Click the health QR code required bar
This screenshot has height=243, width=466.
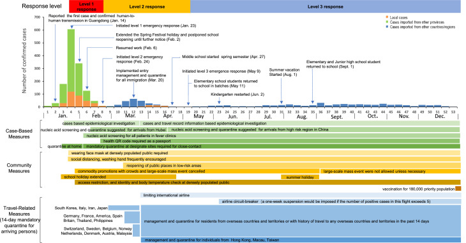click(280, 141)
